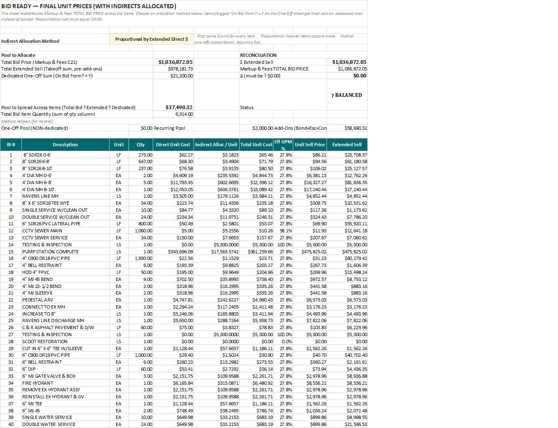
Task: Click the 'Σ Extended Sell' reconciliation label
Action: (x=257, y=62)
